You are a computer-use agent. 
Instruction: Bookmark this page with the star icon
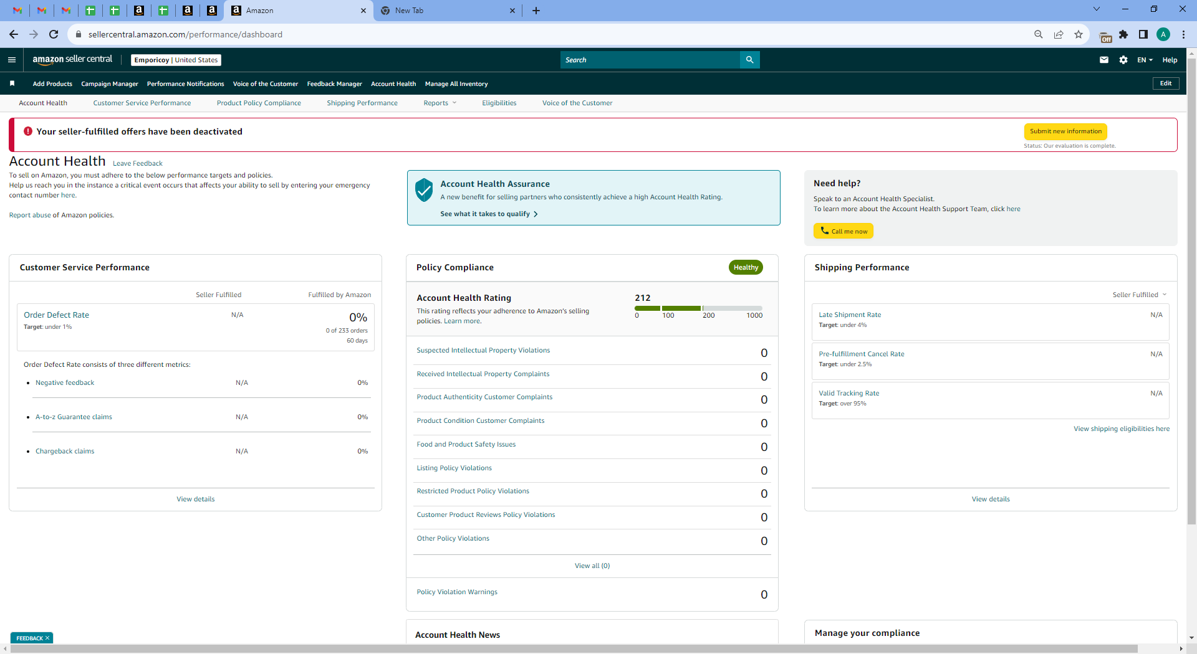click(x=1079, y=34)
